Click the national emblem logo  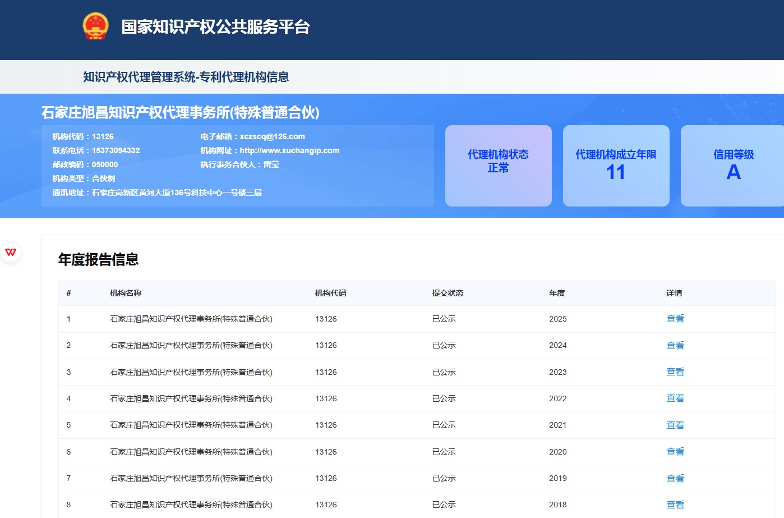pos(95,26)
